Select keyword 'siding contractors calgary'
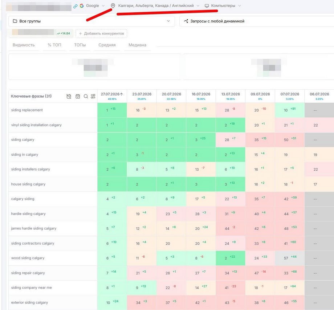The image size is (334, 310). (33, 243)
